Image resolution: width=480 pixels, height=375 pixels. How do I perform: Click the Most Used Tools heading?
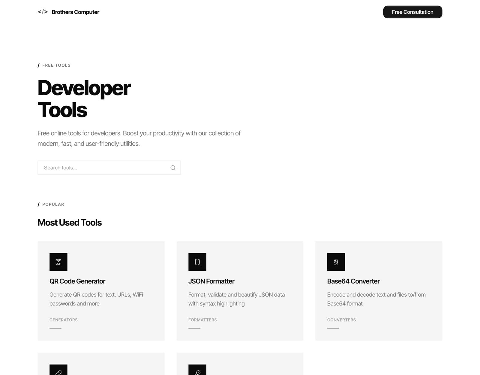(70, 222)
